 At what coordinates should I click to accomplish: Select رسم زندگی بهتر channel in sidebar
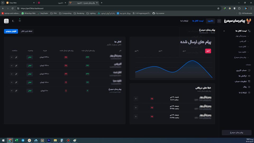point(241,36)
